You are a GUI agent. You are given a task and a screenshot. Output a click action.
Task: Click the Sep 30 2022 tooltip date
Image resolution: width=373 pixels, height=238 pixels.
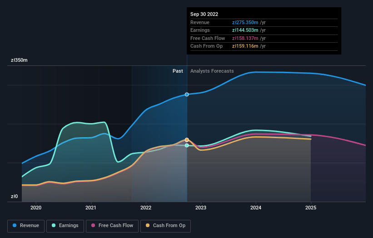click(x=204, y=14)
